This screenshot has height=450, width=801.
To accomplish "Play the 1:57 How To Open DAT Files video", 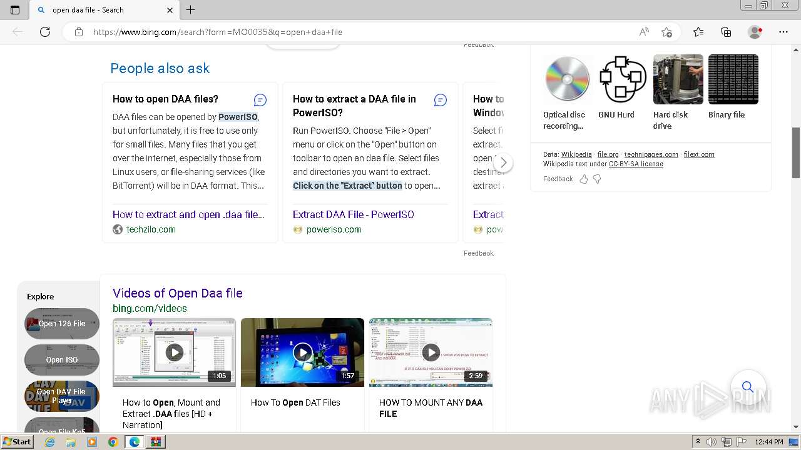I will tap(303, 352).
